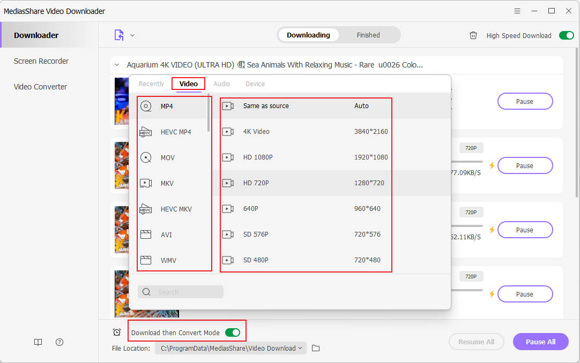The height and width of the screenshot is (363, 580).
Task: Choose the 960*640 resolution value
Action: click(367, 209)
